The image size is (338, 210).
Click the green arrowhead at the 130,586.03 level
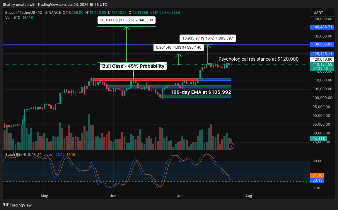click(208, 46)
